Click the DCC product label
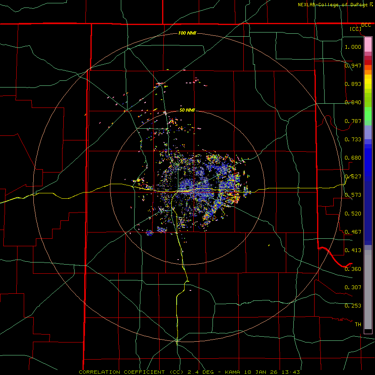The height and width of the screenshot is (375, 375). [x=366, y=25]
